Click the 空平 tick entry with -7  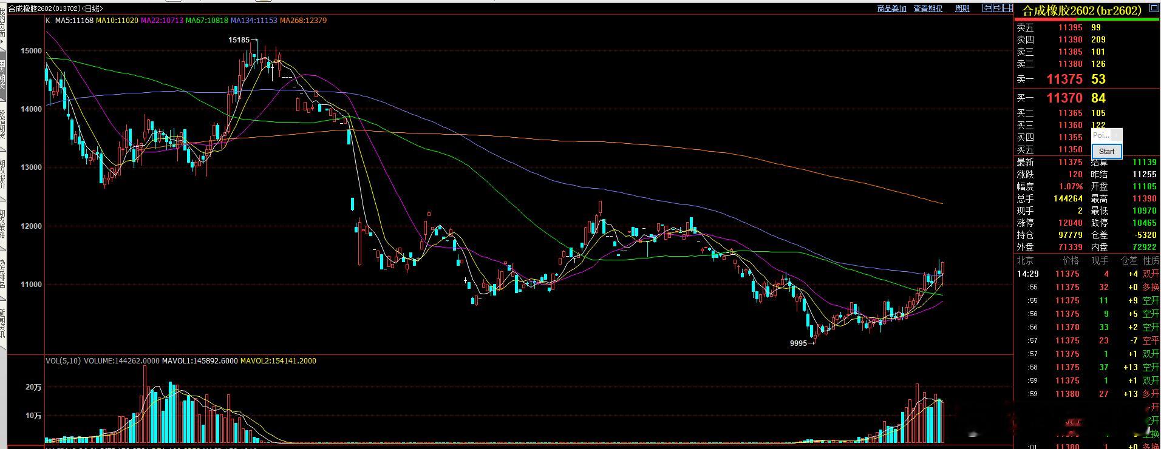point(1151,340)
